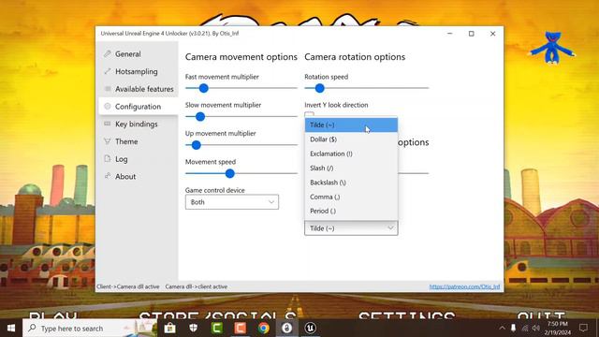Screen dimensions: 599x337
Task: Select Backslash (\) option
Action: coord(351,183)
